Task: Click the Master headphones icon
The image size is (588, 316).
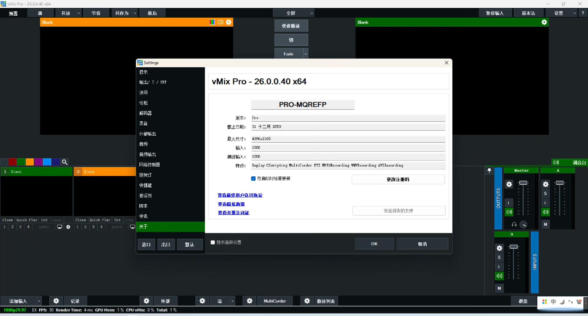Action: 514,225
